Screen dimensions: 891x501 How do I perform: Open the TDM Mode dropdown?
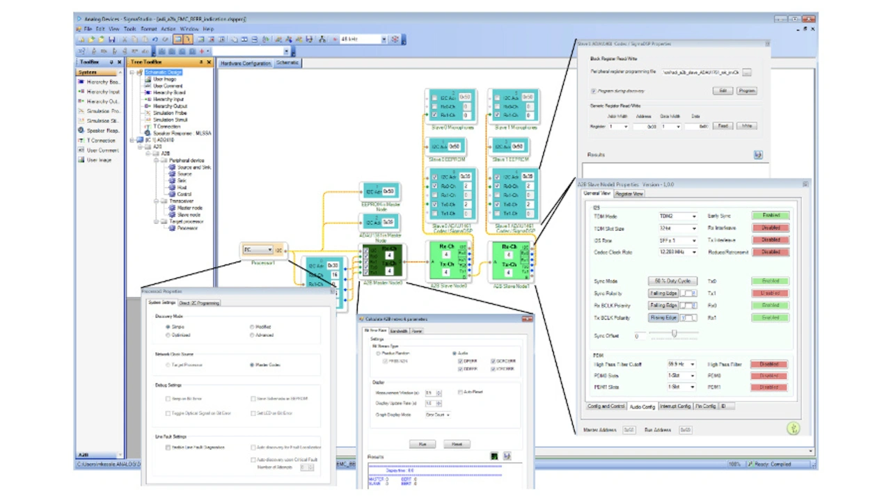pos(693,216)
